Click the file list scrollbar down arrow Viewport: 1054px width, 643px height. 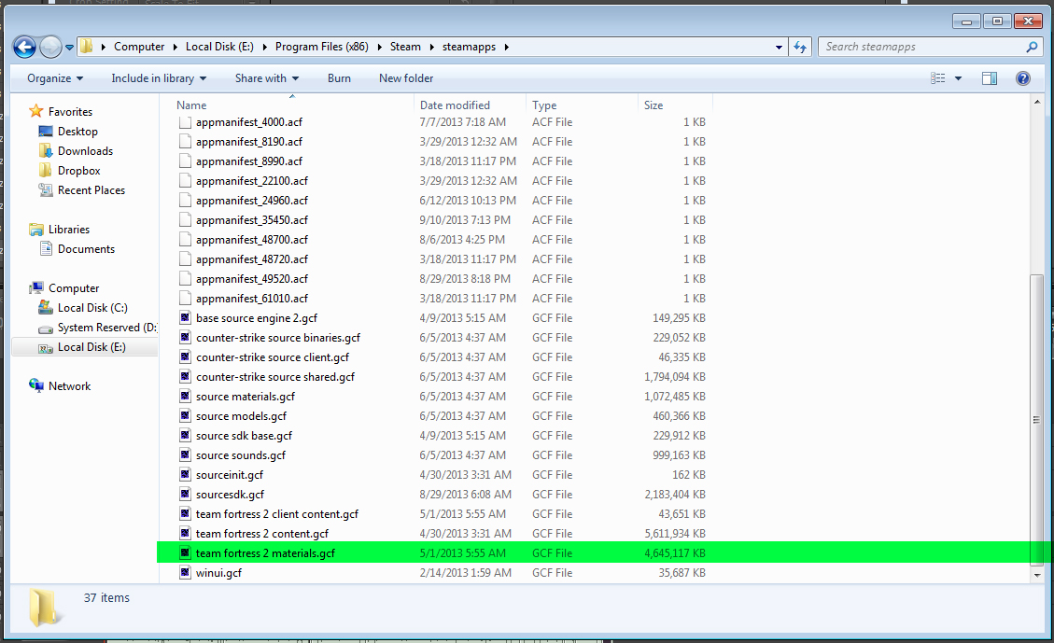(x=1036, y=575)
